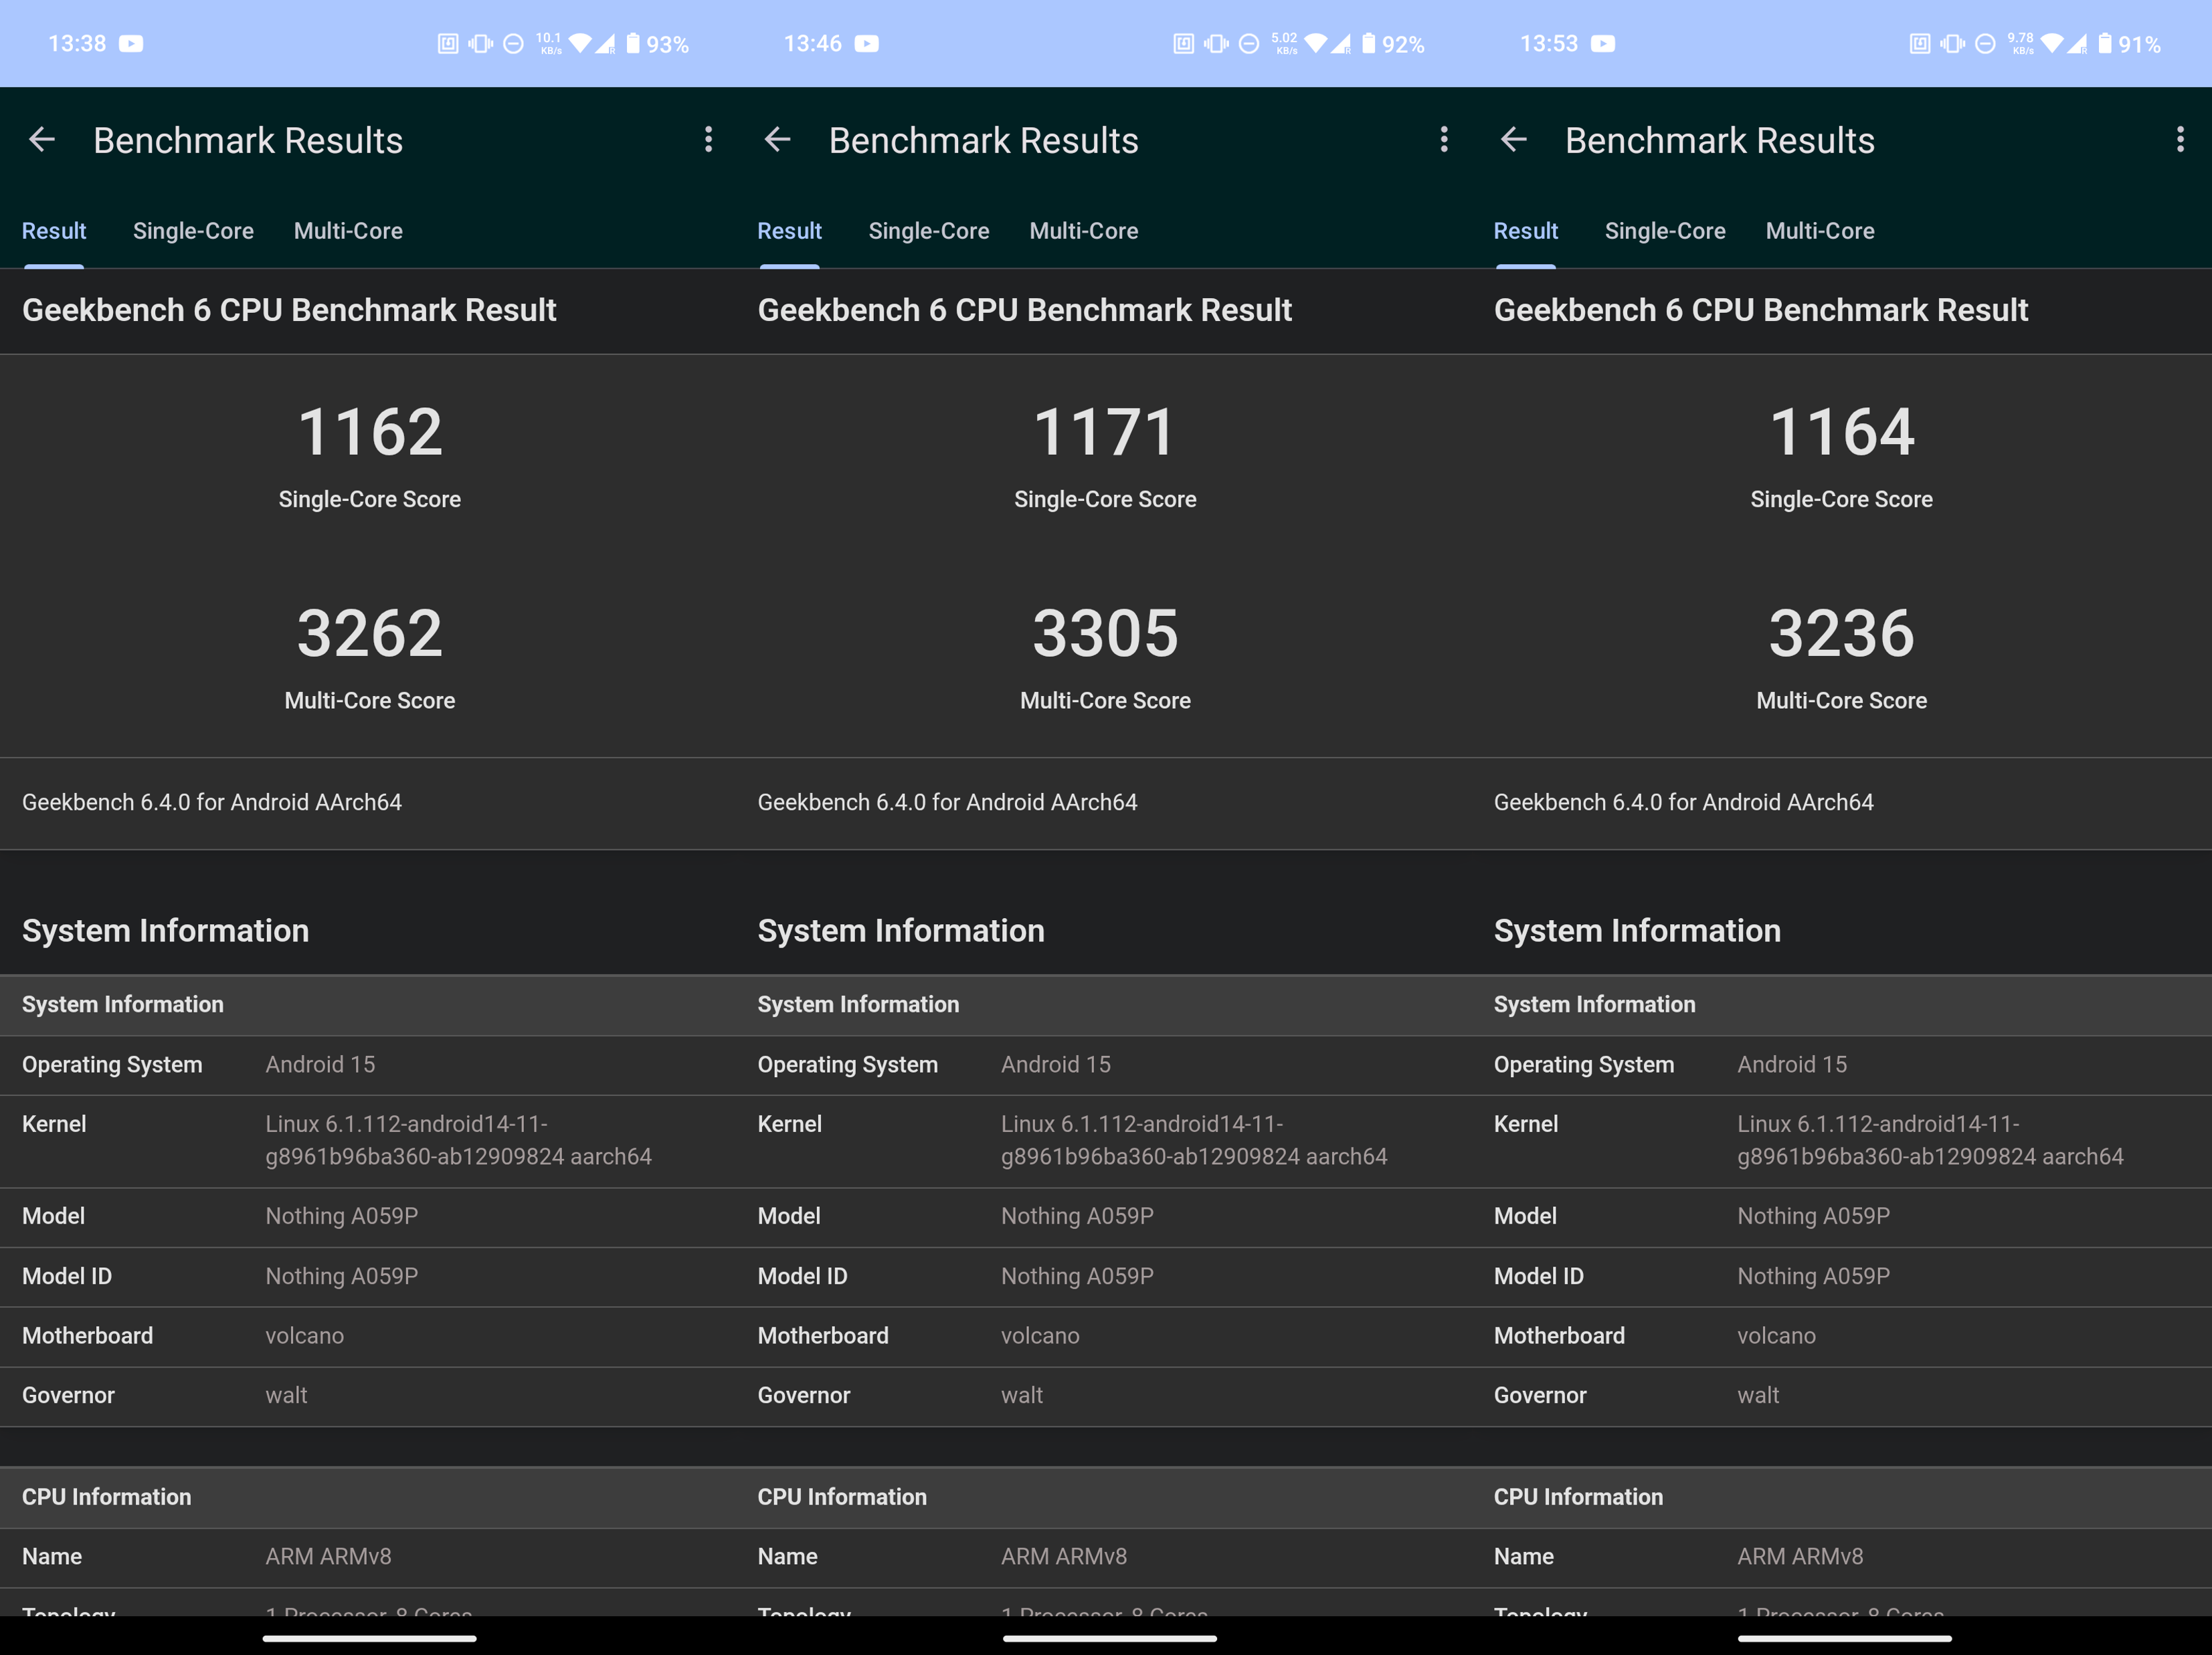Switch to Single-Core tab in leftmost screen
The image size is (2212, 1655).
(193, 231)
